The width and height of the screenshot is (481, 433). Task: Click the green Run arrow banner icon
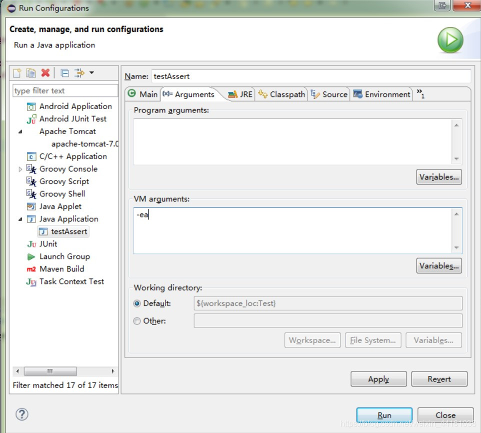click(450, 40)
